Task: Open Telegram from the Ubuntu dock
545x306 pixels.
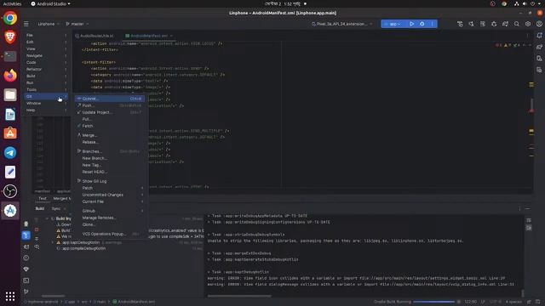Action: tap(10, 153)
